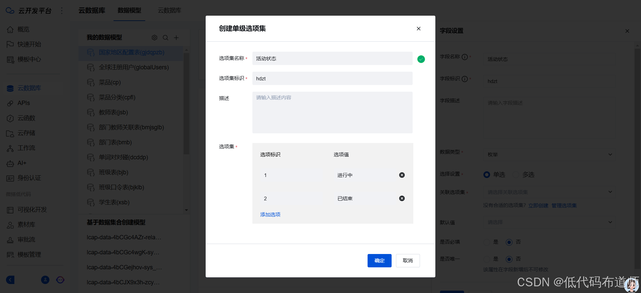Remove option row 进行中 with delete icon
The height and width of the screenshot is (293, 641).
[402, 175]
